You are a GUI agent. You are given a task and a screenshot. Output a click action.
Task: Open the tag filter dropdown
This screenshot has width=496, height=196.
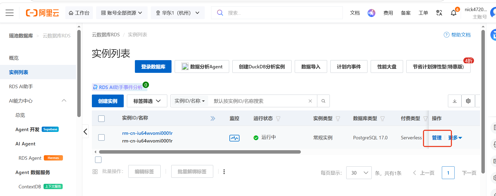pyautogui.click(x=147, y=101)
